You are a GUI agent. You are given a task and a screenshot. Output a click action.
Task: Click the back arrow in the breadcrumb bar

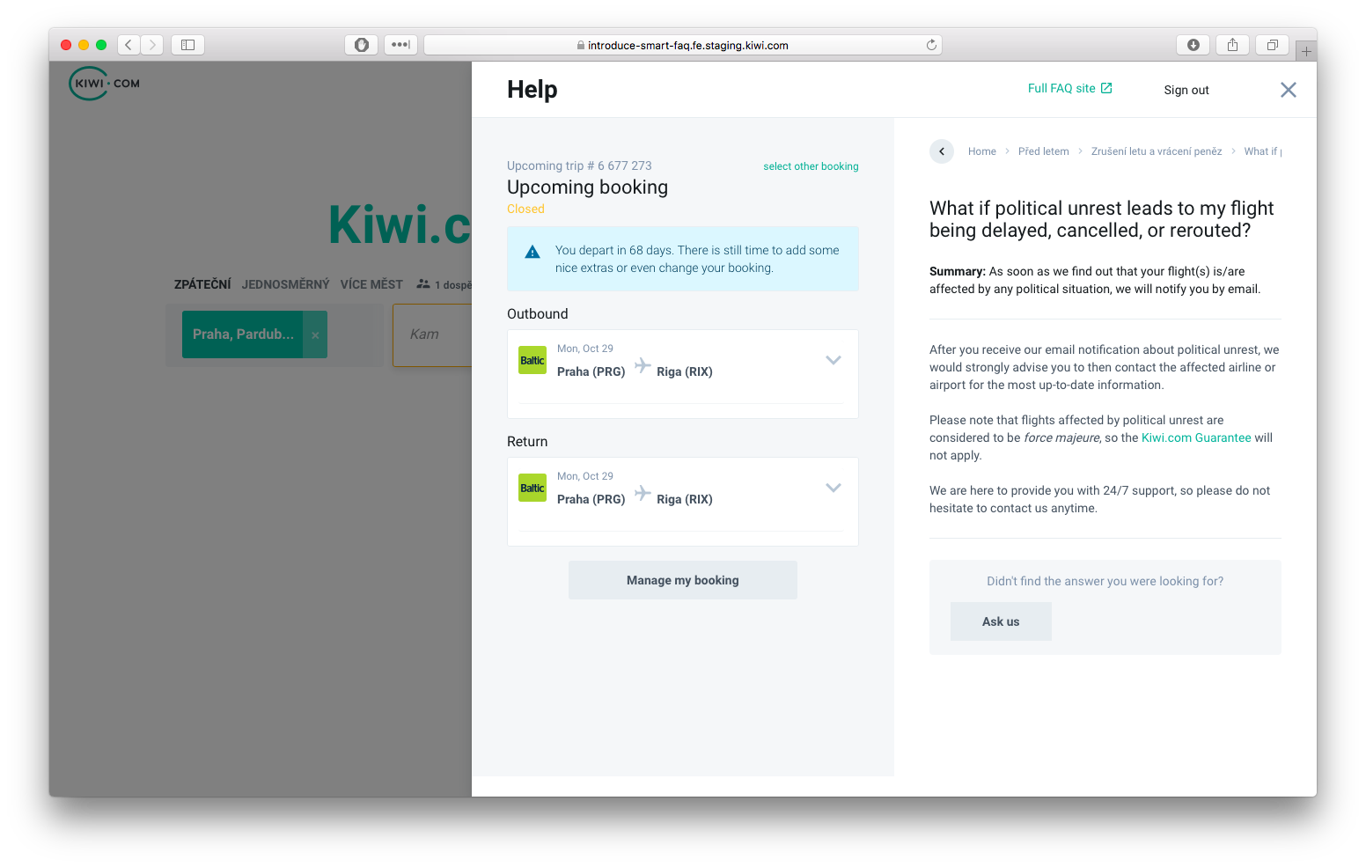click(941, 151)
